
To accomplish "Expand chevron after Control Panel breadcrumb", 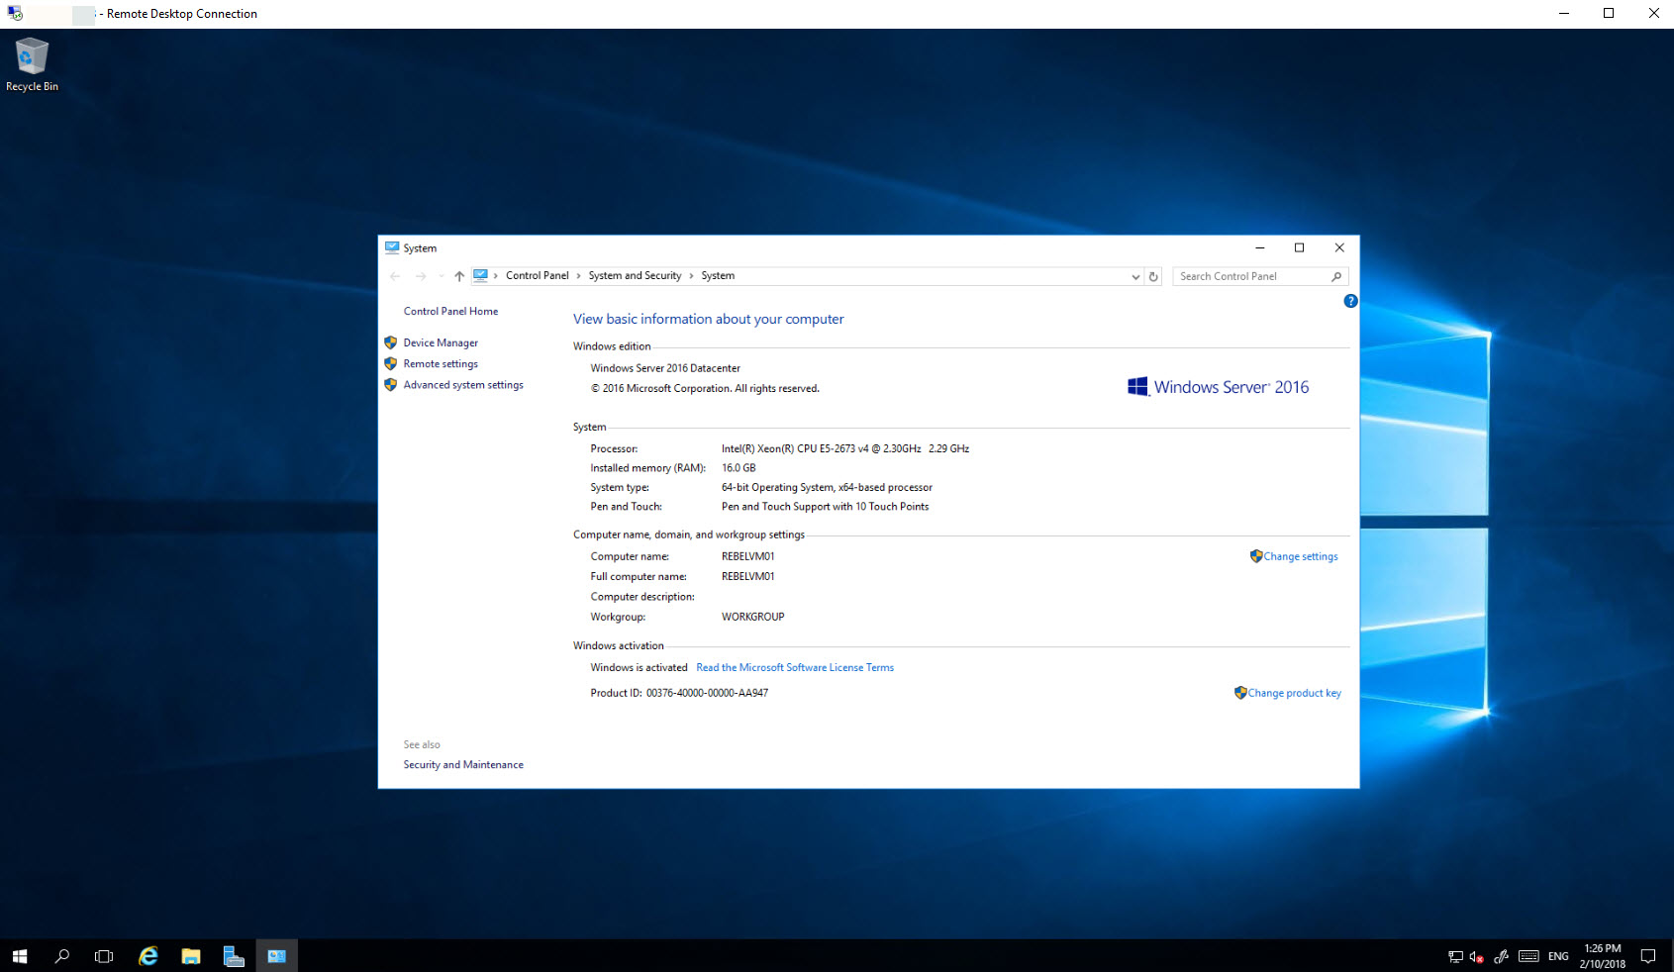I will (578, 276).
